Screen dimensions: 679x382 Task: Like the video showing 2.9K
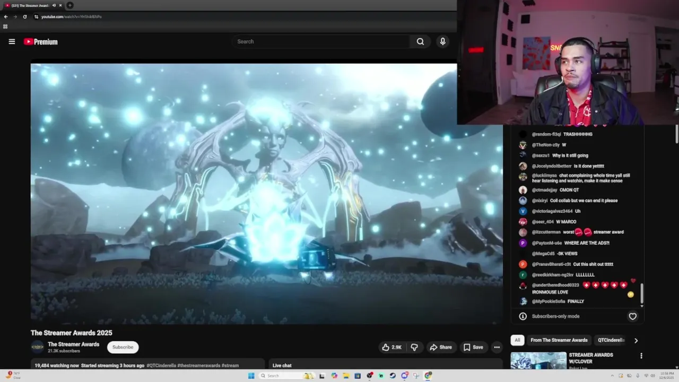pos(391,347)
